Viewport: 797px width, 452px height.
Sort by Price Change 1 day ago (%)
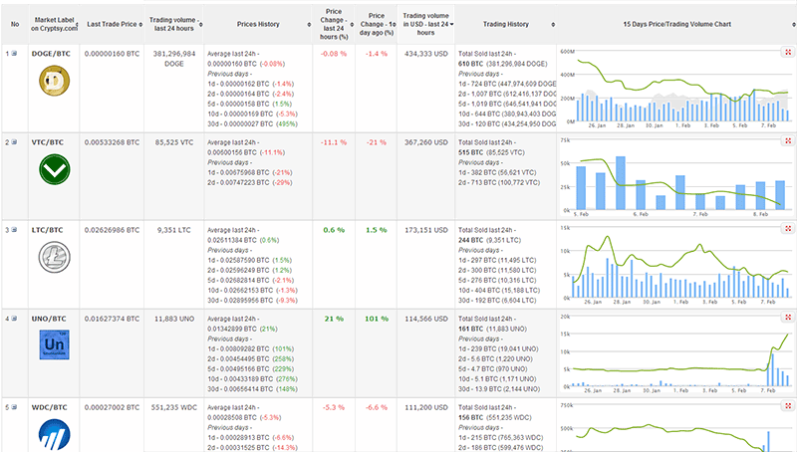point(377,24)
